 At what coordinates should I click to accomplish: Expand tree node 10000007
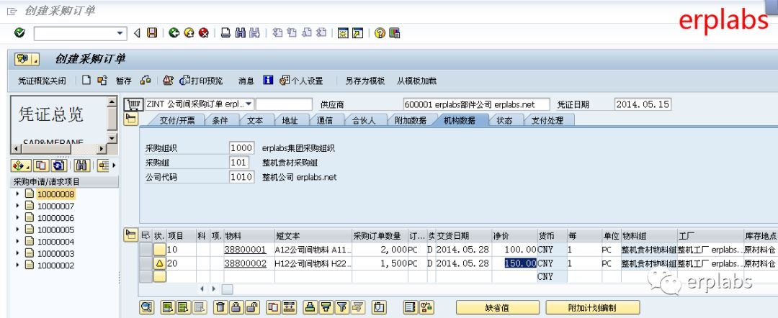tap(18, 206)
